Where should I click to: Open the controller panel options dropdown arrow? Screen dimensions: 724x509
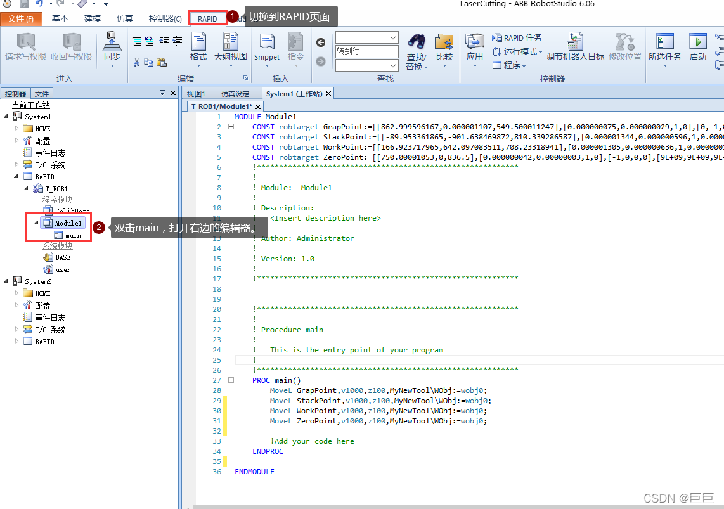coord(162,93)
